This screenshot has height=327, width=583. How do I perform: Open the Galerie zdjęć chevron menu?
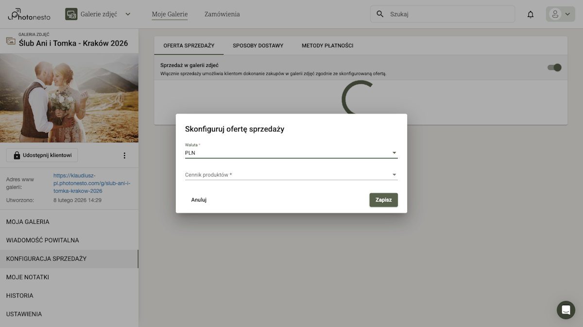127,14
